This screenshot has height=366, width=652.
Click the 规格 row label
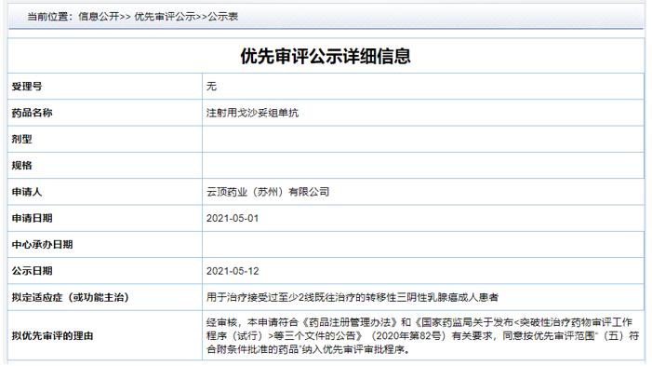coord(21,166)
